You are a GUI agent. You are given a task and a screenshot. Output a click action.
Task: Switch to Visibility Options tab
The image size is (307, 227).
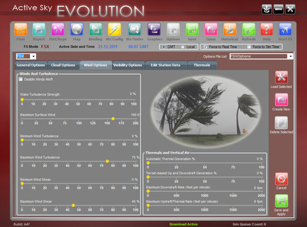click(128, 65)
